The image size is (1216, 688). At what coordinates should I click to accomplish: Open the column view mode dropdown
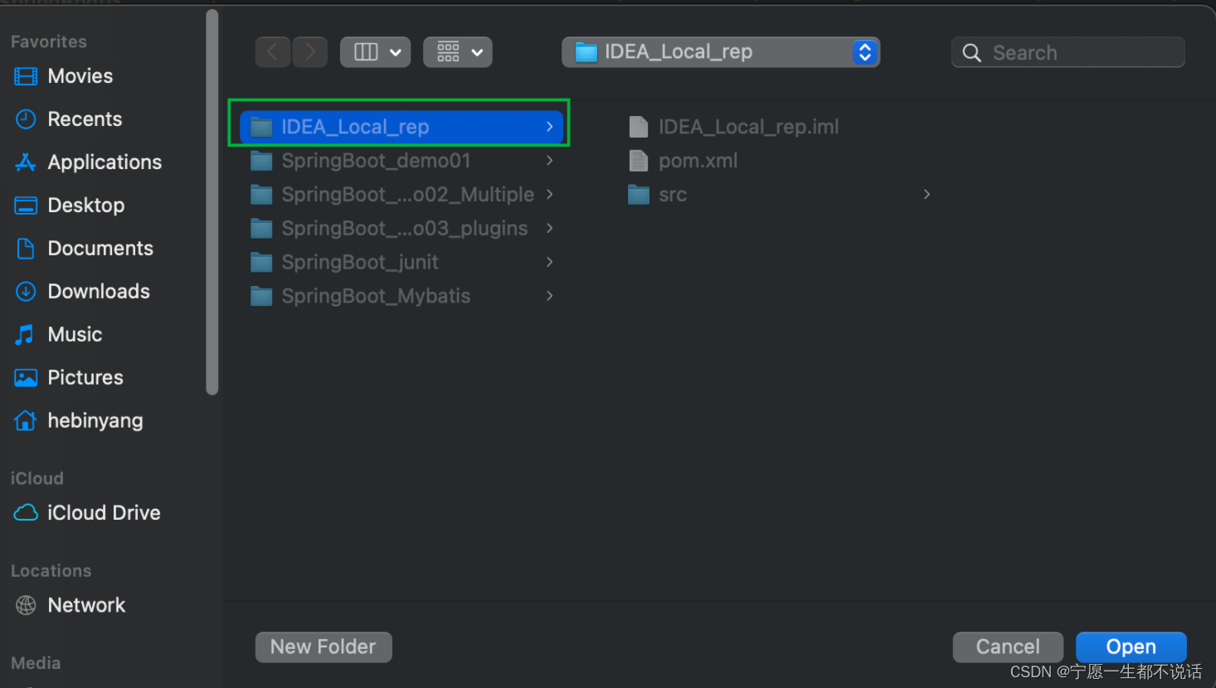coord(376,52)
